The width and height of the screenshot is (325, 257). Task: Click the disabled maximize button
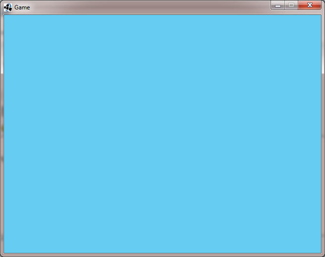(x=291, y=5)
